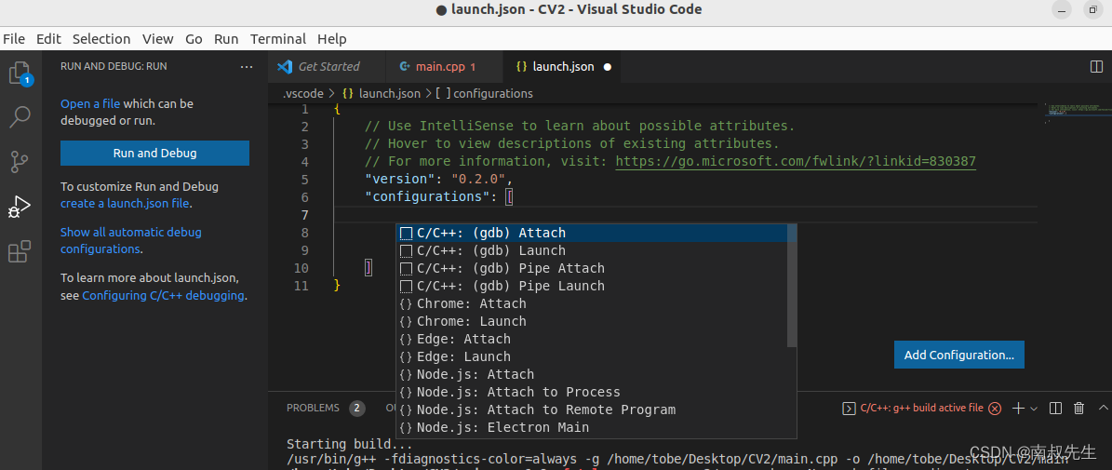Viewport: 1112px width, 470px height.
Task: Choose C/C++: (gdb) Launch suggestion
Action: [490, 250]
